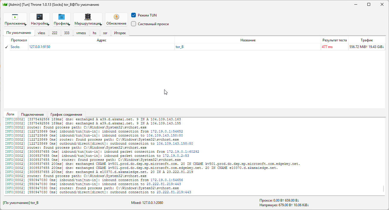Open the Маршрутизация toolbar menu

(88, 19)
